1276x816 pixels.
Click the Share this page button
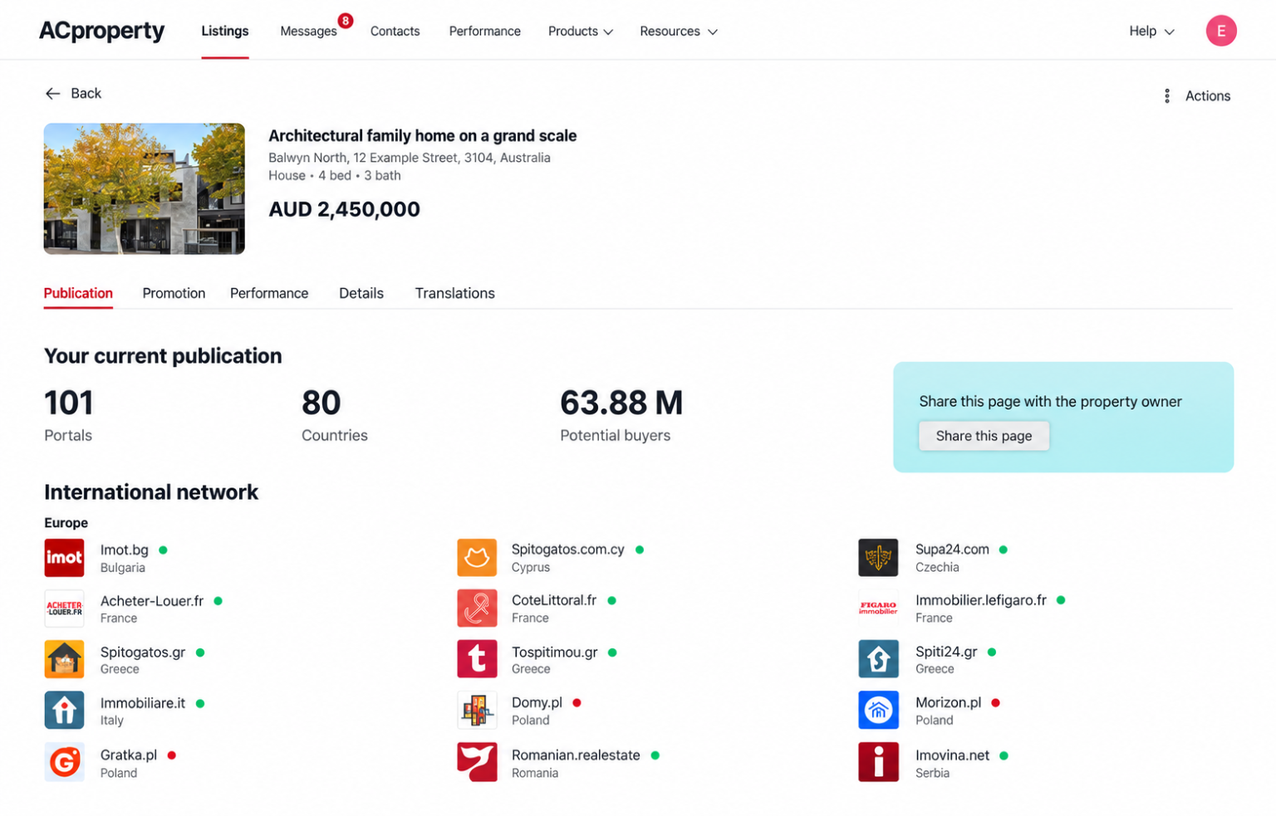tap(984, 437)
